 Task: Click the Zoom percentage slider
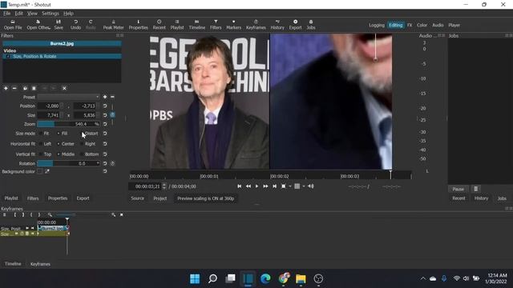[68, 124]
